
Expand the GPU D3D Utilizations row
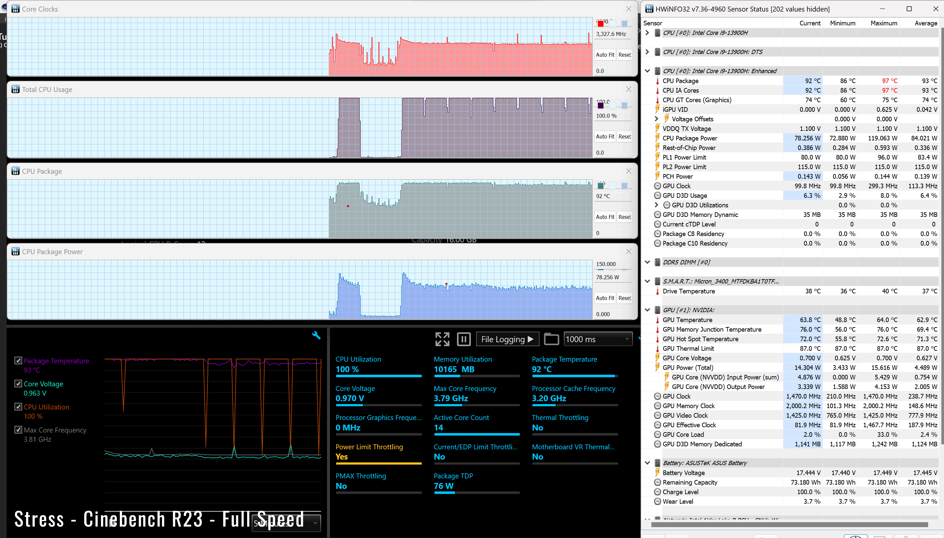tap(656, 205)
